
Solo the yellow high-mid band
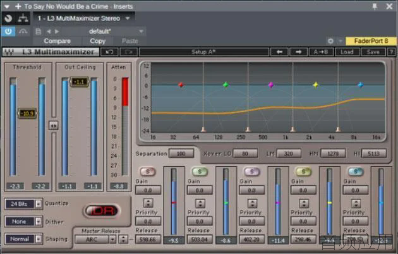303,172
